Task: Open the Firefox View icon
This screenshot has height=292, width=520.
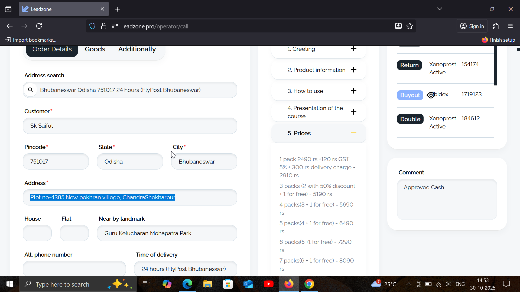Action: click(x=8, y=9)
